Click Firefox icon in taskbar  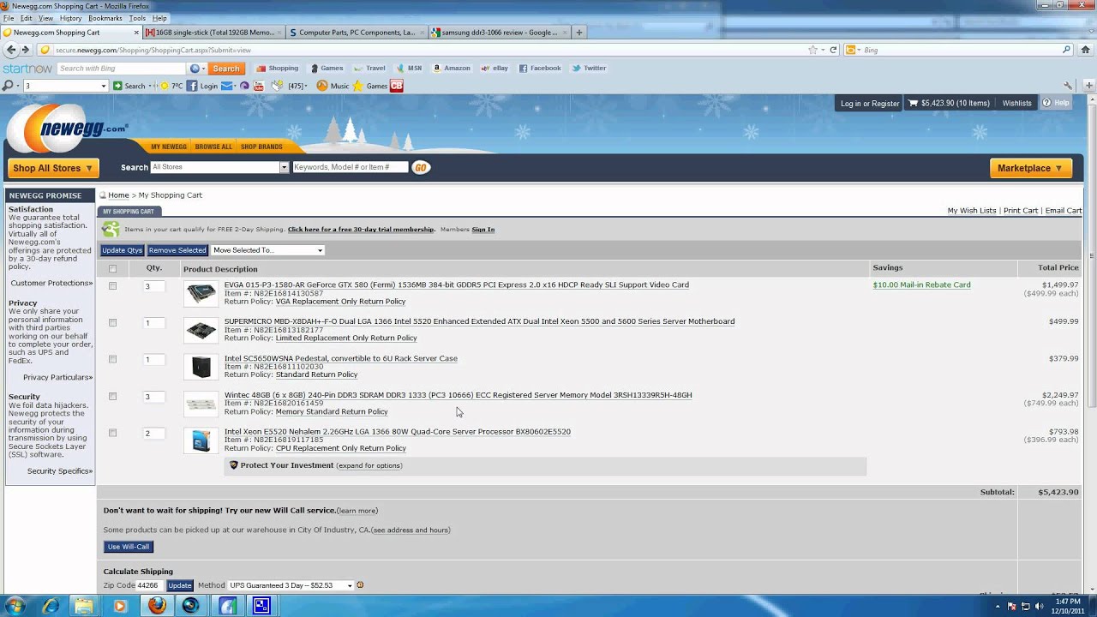[x=156, y=606]
